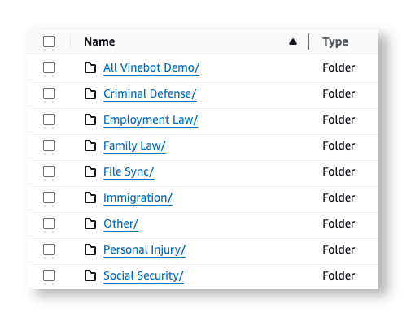The width and height of the screenshot is (411, 321).
Task: Sort by the Name column header
Action: (99, 41)
